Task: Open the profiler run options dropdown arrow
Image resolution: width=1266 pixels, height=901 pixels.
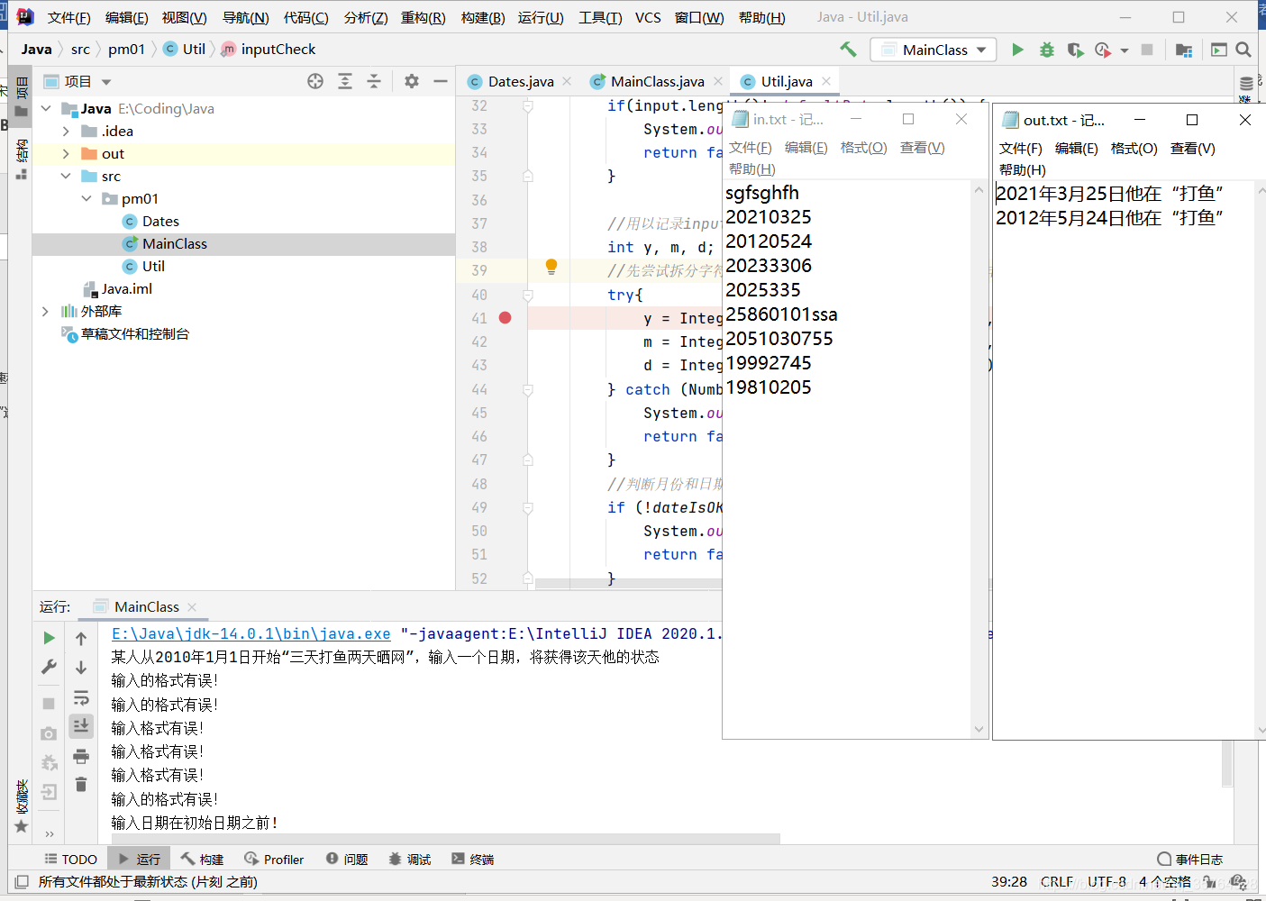Action: (x=1125, y=50)
